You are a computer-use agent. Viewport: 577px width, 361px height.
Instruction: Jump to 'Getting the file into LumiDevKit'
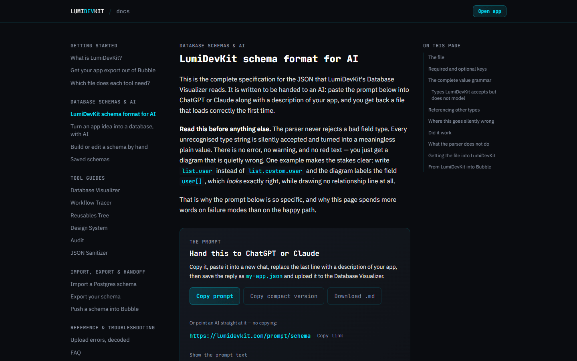click(462, 156)
